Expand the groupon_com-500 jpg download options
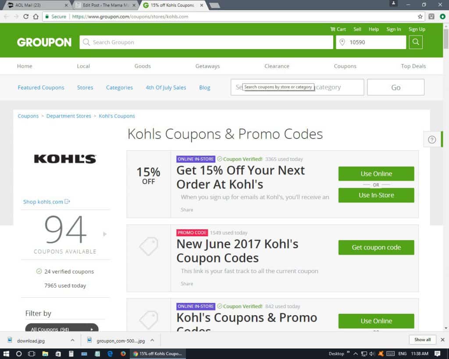The height and width of the screenshot is (359, 449). click(x=152, y=341)
